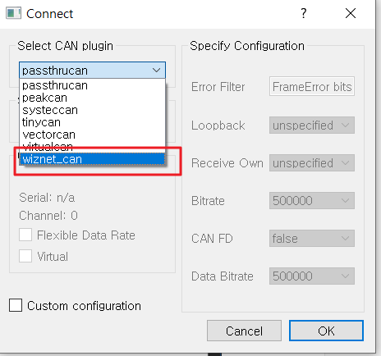Viewport: 381px width, 356px height.
Task: Open the Loopback dropdown
Action: click(312, 126)
